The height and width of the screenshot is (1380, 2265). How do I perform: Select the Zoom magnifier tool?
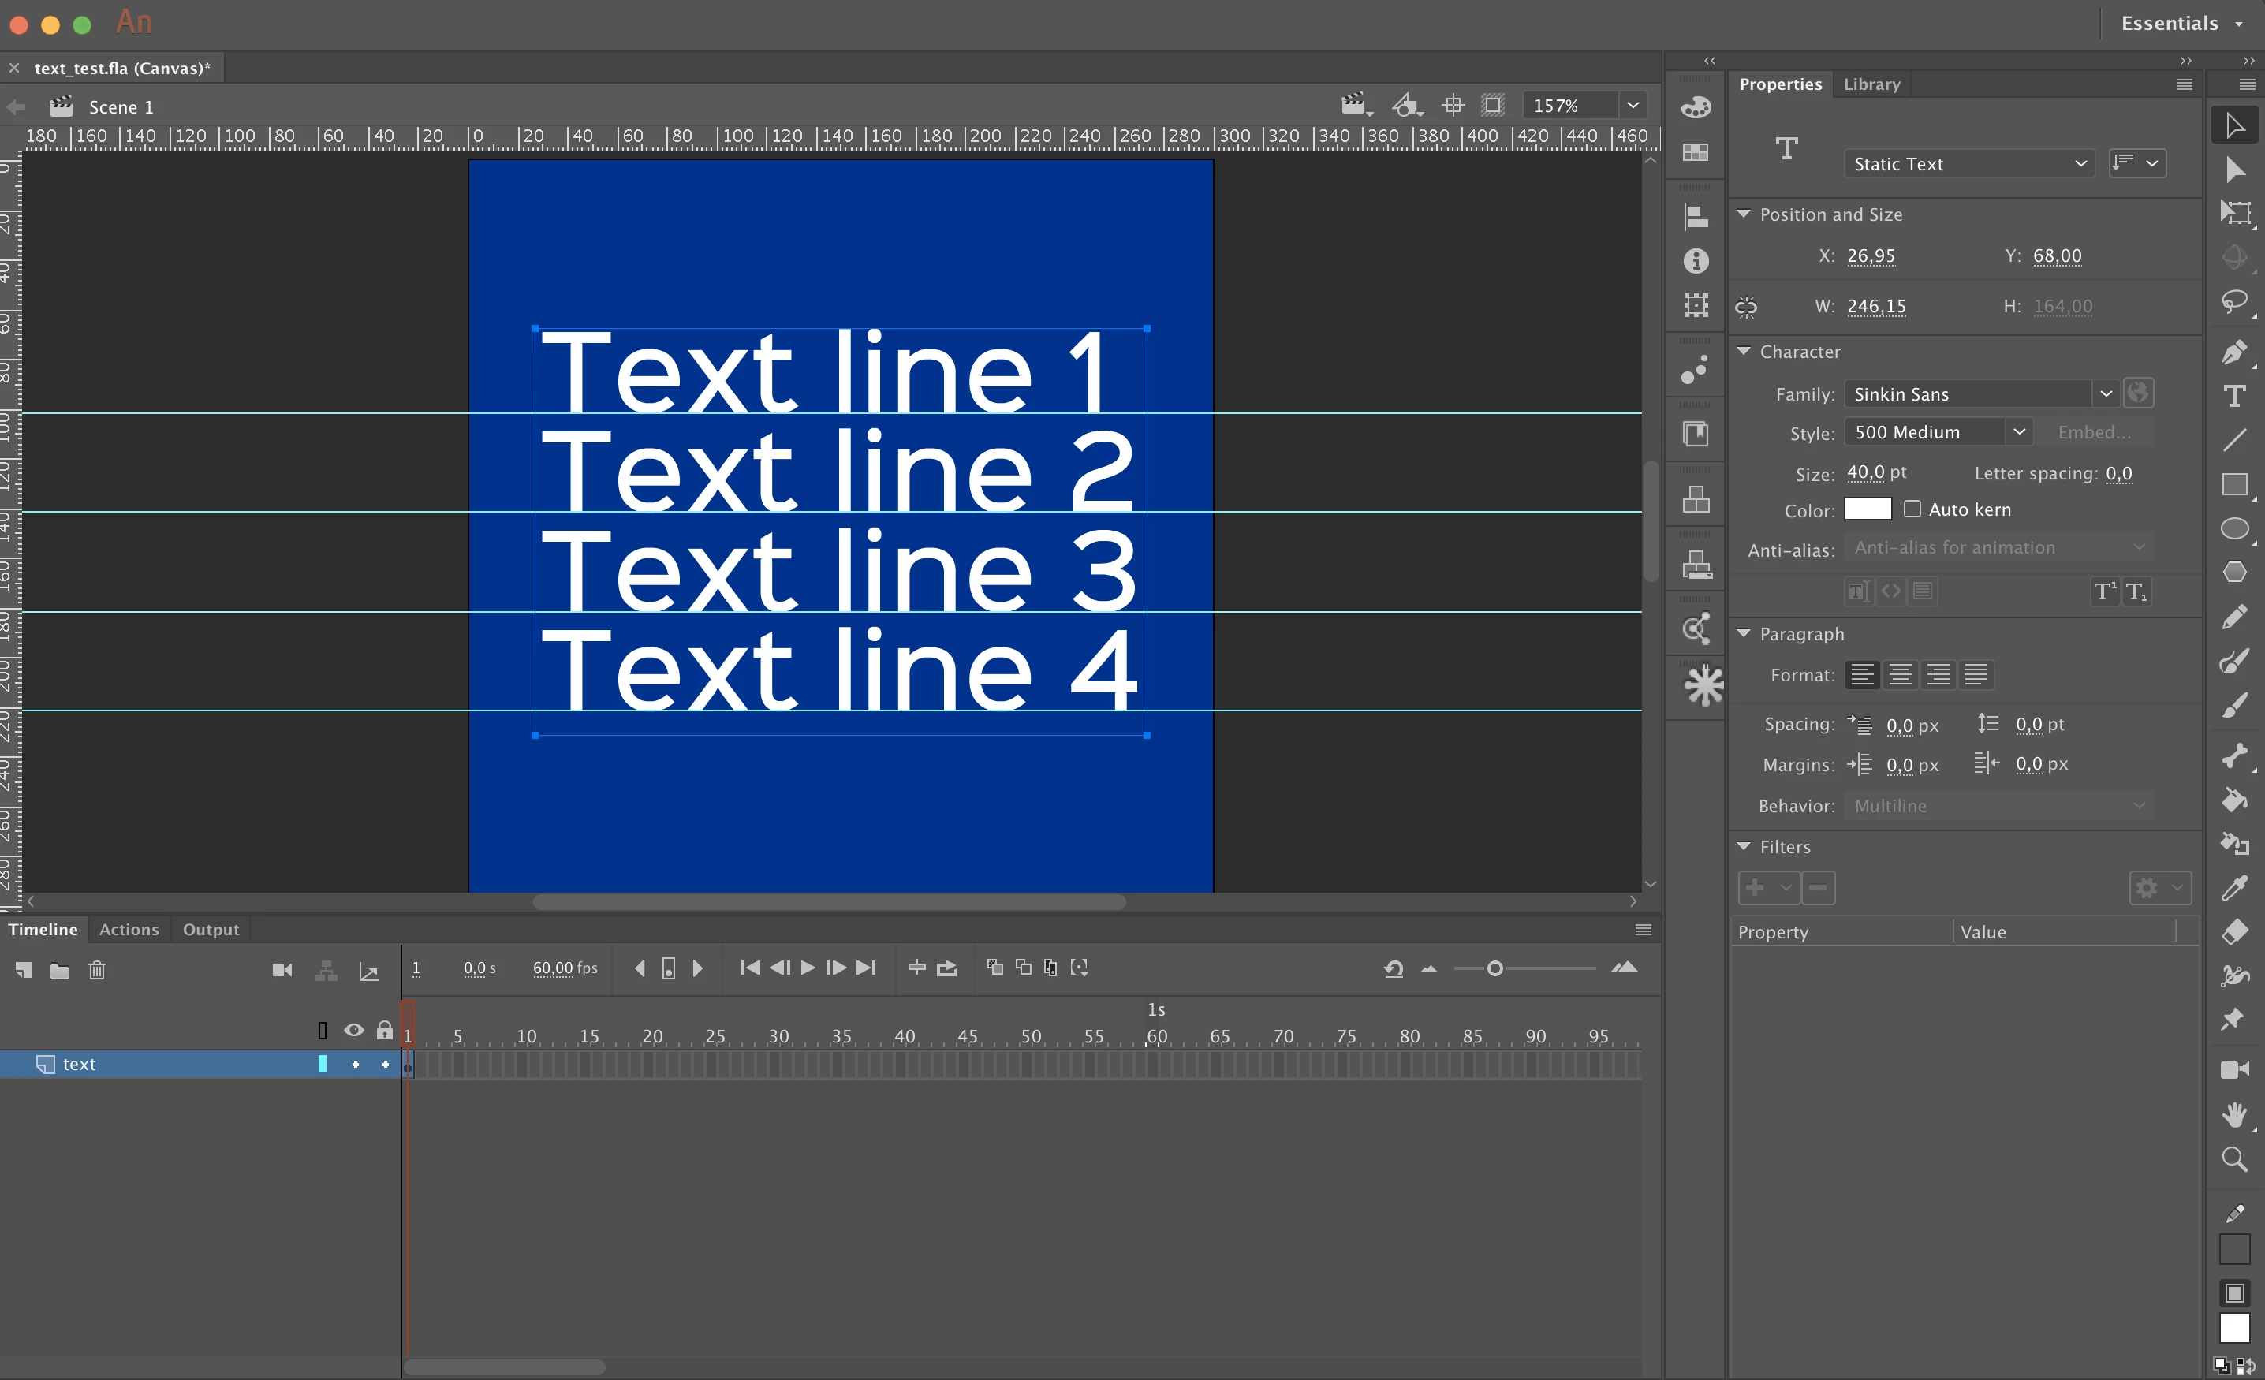2233,1158
